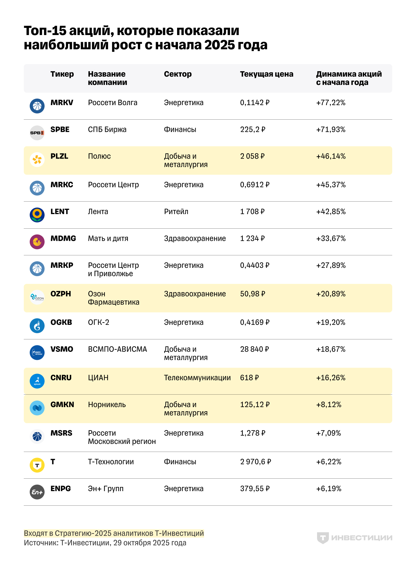Click the highlighted Strategy-2025 legend text
The image size is (416, 571).
[114, 533]
